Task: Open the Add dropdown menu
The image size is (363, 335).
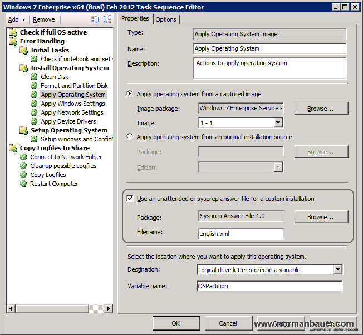Action: [x=17, y=19]
